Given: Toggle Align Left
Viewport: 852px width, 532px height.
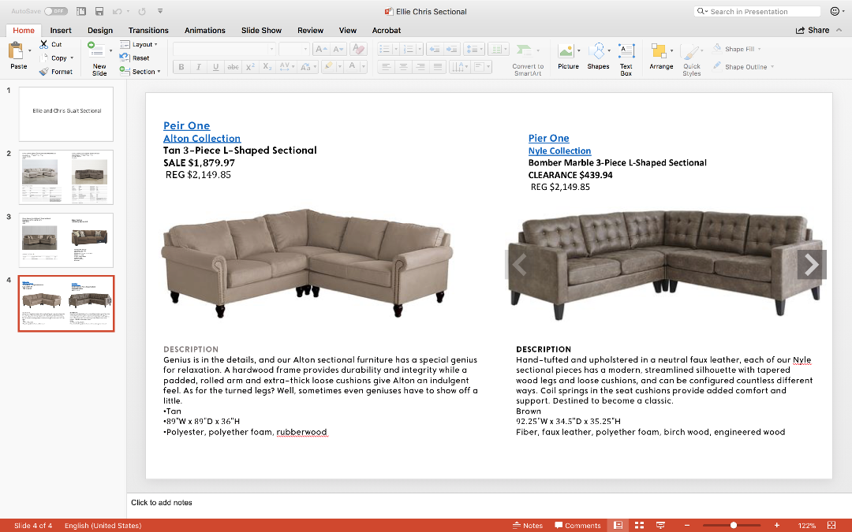Looking at the screenshot, I should coord(386,67).
